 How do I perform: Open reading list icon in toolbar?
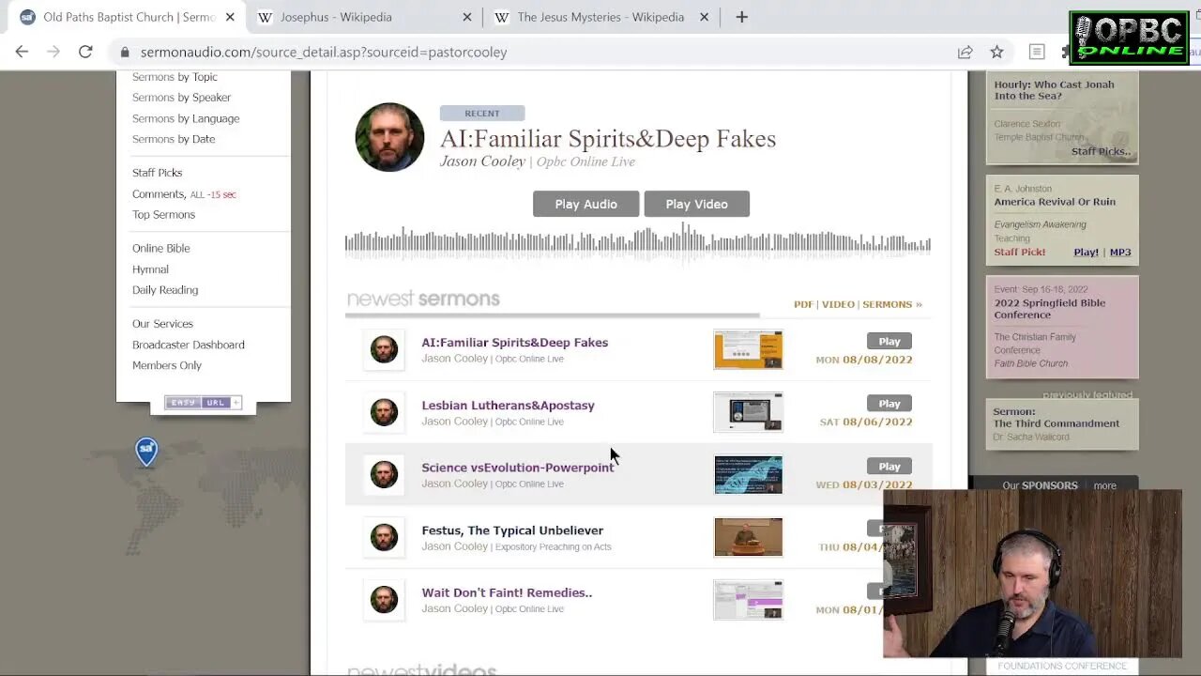[1037, 53]
